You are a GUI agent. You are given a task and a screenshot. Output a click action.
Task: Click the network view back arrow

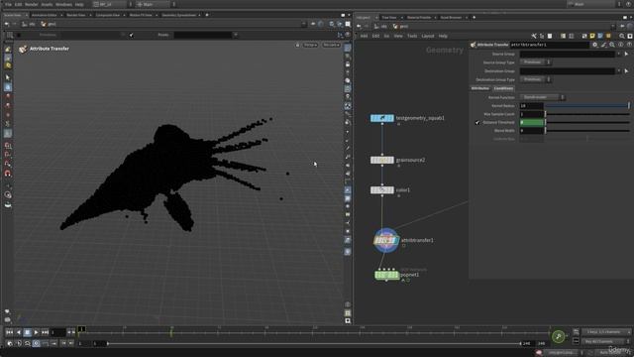(359, 27)
